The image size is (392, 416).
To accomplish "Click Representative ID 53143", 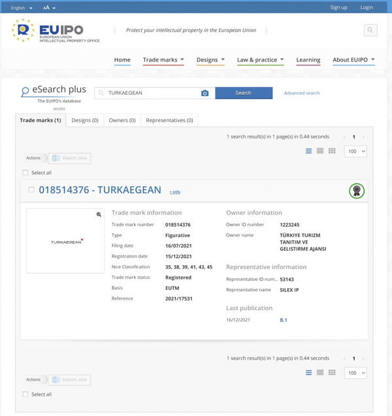I will [x=287, y=280].
